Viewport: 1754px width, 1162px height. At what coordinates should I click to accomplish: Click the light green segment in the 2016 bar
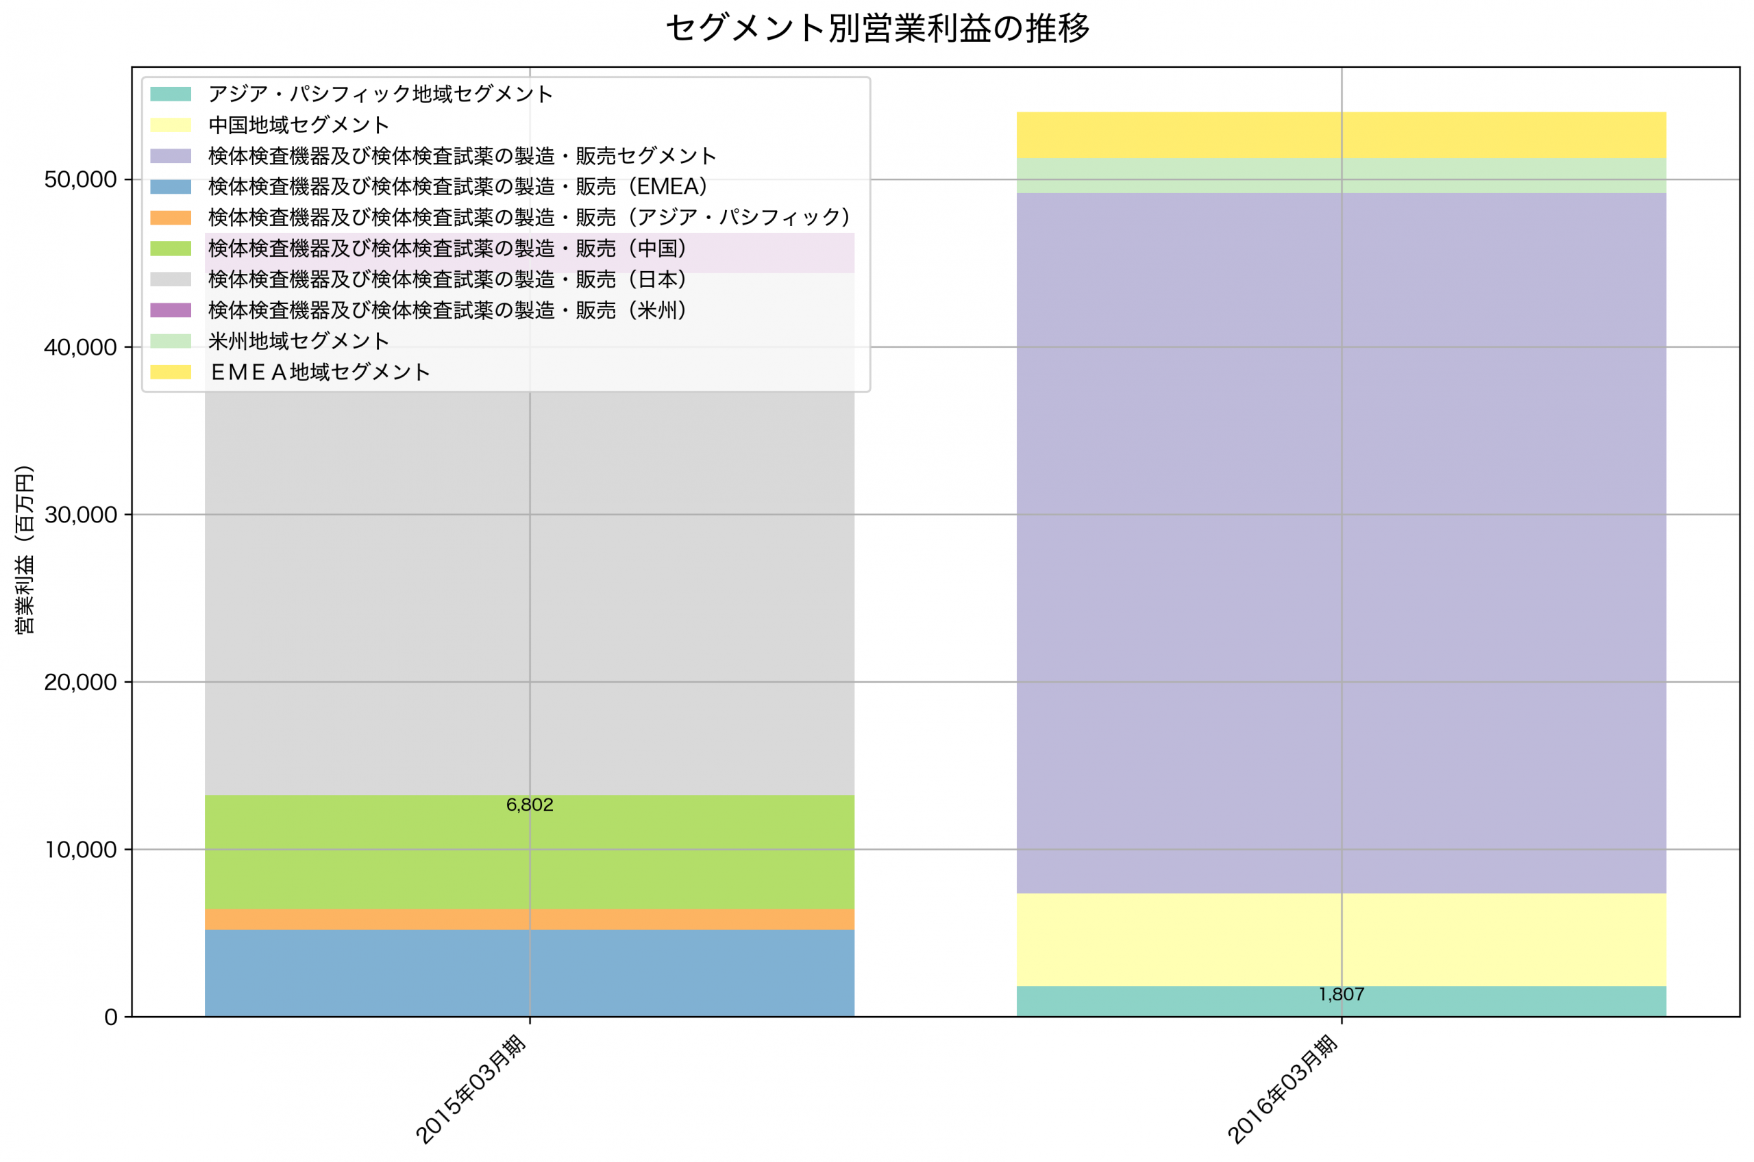coord(1341,175)
